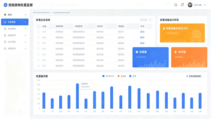Check the first table row checkbox
This screenshot has height=119, width=211.
[39, 32]
